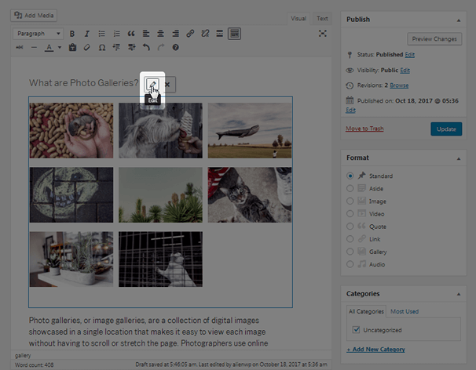Click the Update button

coord(446,129)
